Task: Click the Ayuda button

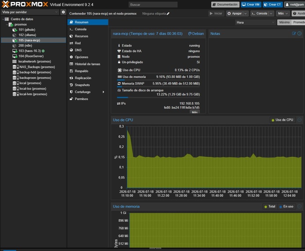Action: (x=298, y=14)
